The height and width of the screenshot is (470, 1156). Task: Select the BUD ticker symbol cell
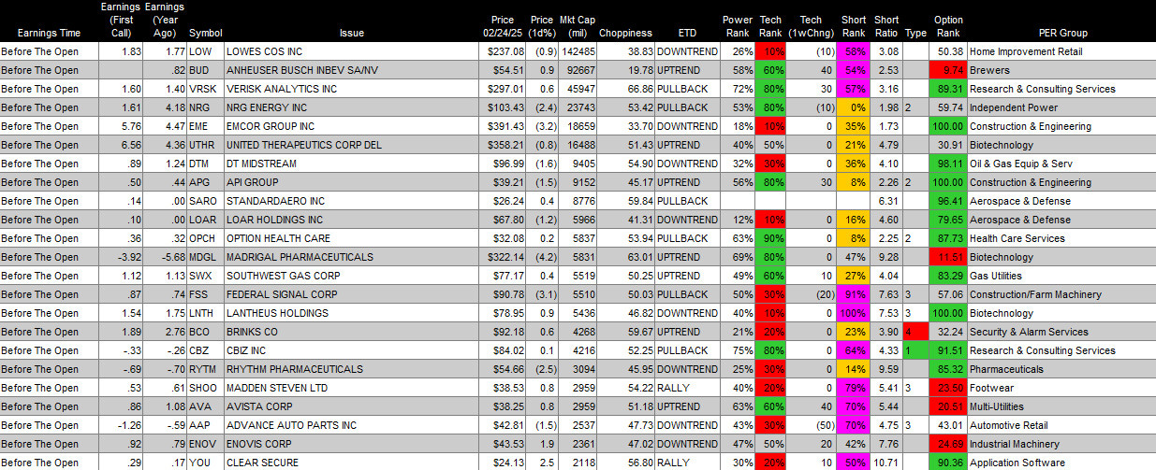[205, 70]
